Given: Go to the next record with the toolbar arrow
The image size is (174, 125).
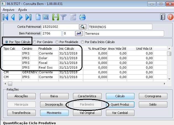Looking at the screenshot, I should 21,17.
